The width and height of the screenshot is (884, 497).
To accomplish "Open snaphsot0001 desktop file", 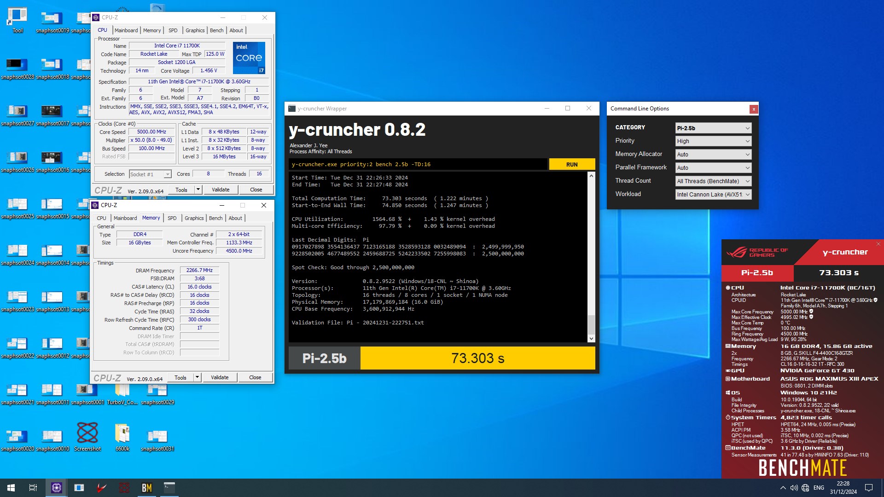I will [87, 394].
